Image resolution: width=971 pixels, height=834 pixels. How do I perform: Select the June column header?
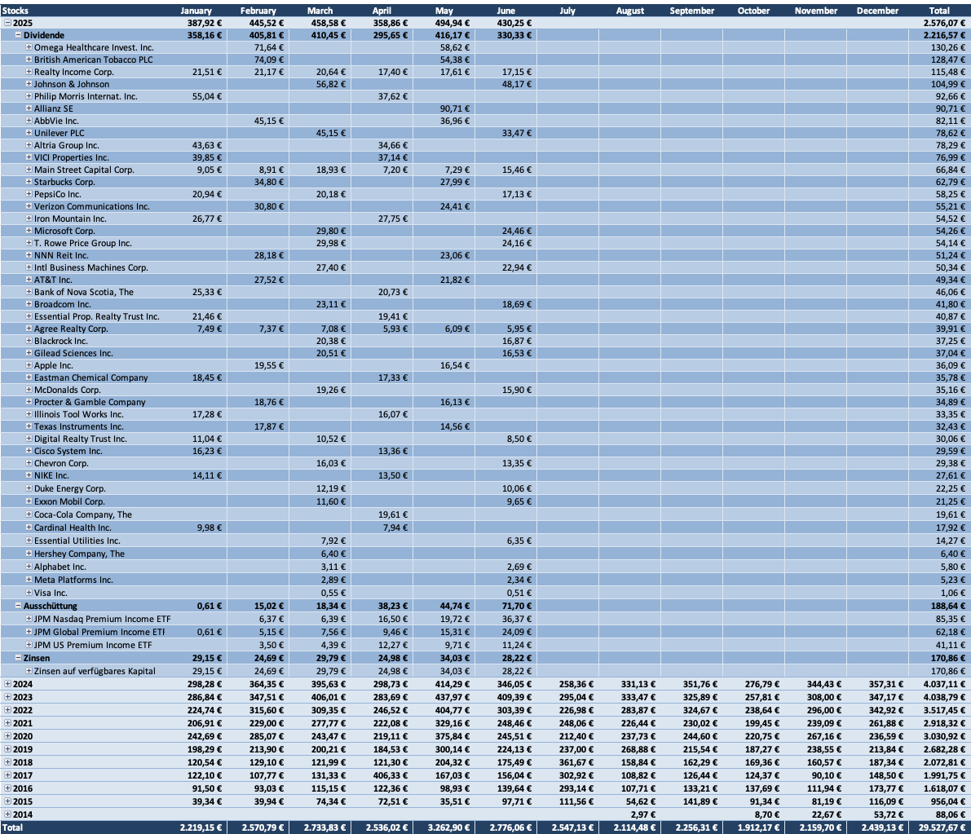[506, 11]
